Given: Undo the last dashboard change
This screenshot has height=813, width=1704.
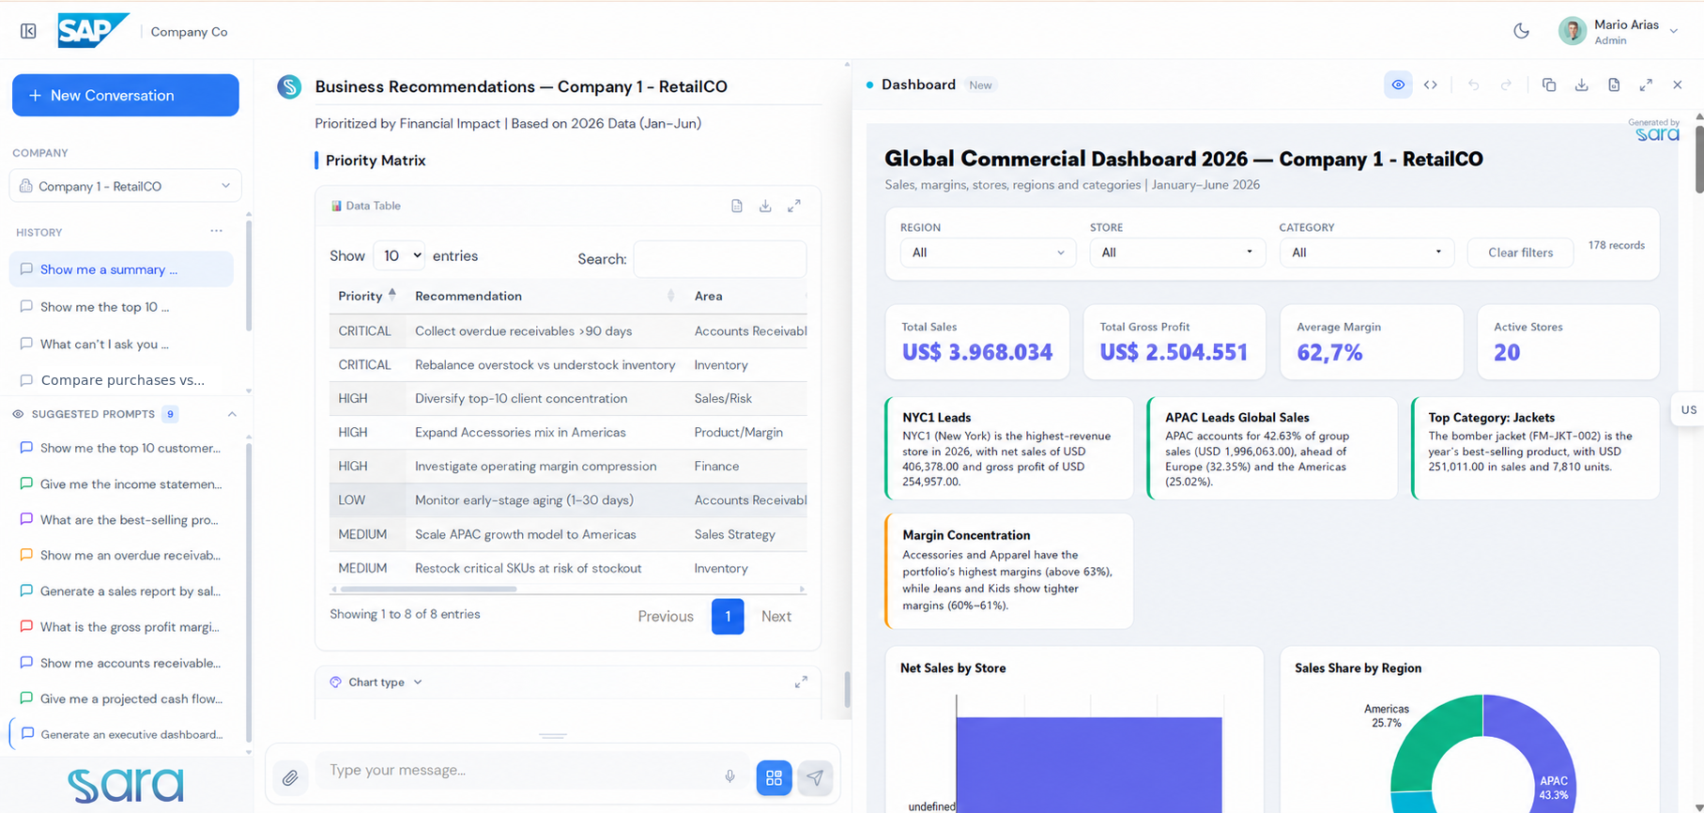Looking at the screenshot, I should (x=1474, y=84).
